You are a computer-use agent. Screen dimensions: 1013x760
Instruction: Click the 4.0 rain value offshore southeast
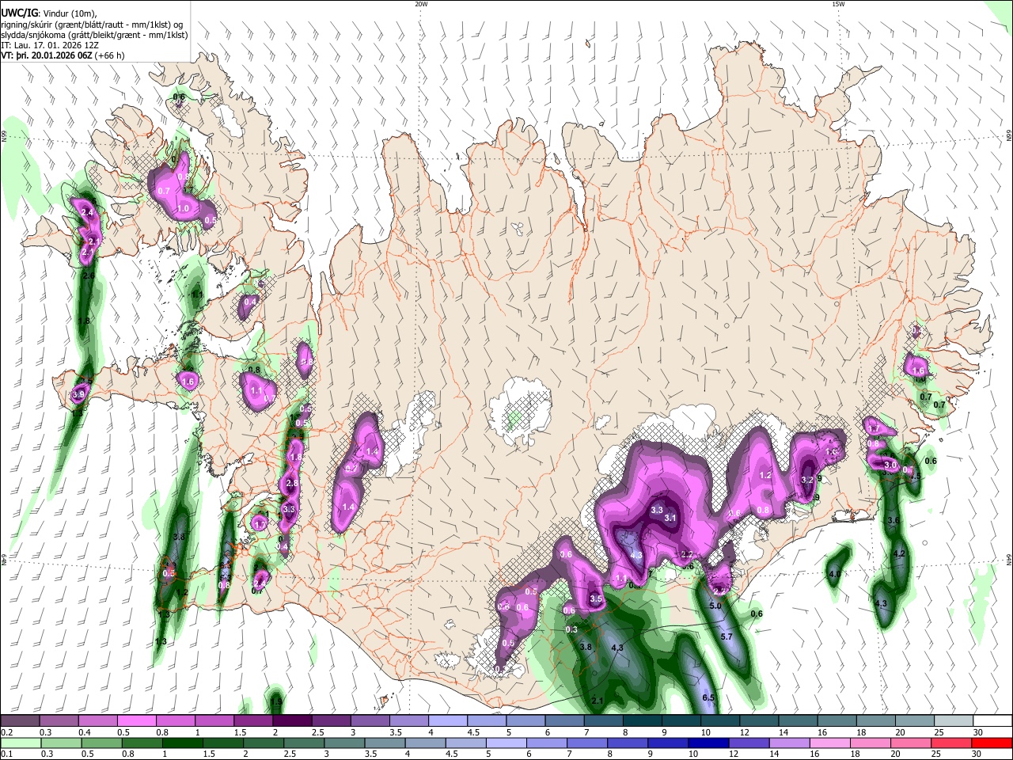click(834, 574)
